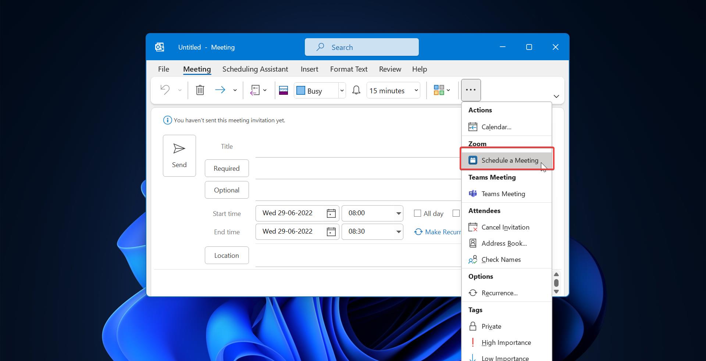Choose Recurrence... under Options
This screenshot has width=706, height=361.
pyautogui.click(x=507, y=293)
